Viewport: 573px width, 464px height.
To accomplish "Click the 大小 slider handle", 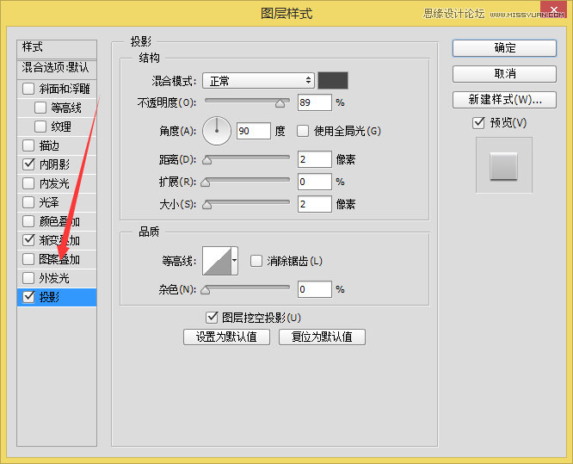I will 207,205.
